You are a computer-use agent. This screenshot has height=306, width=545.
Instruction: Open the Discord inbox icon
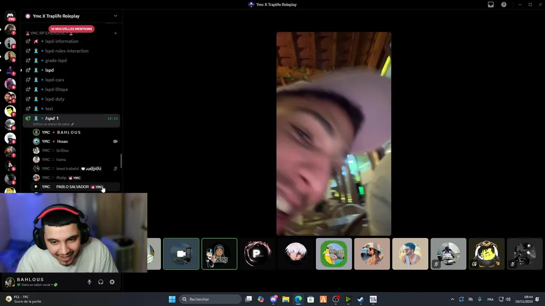(490, 5)
